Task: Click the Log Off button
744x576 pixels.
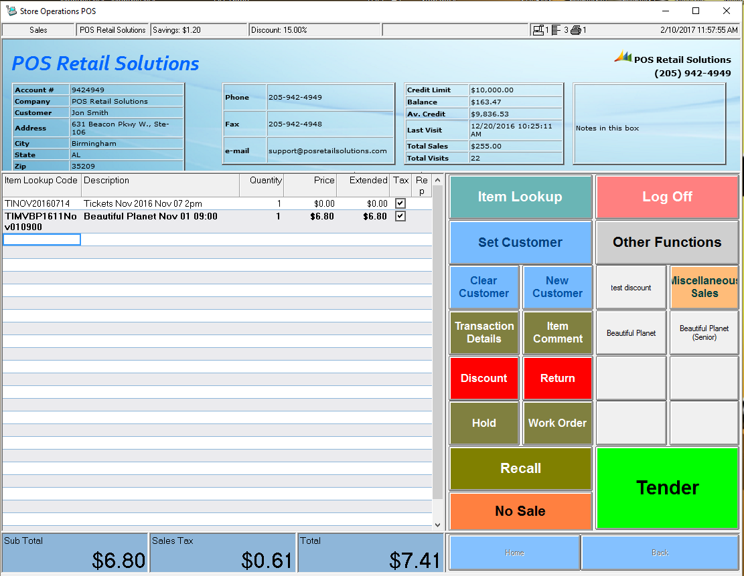Action: (667, 197)
